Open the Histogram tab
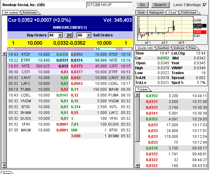 [x=156, y=12]
